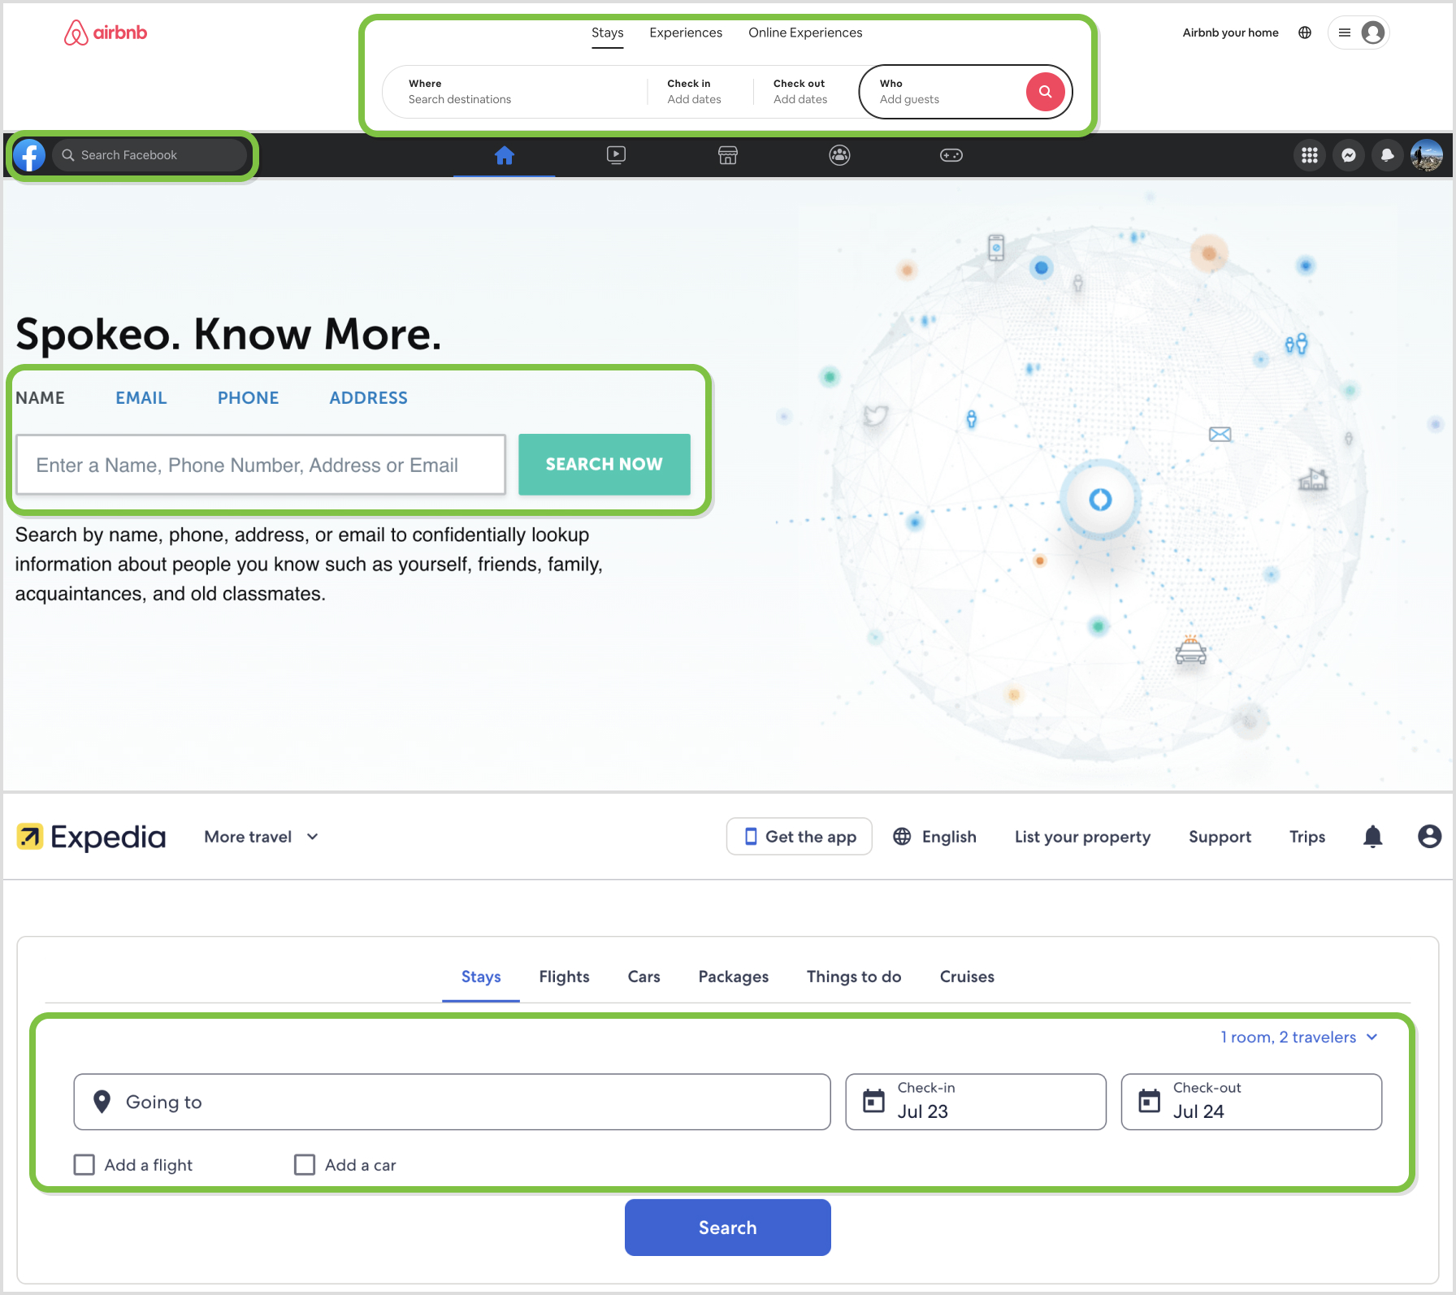The width and height of the screenshot is (1456, 1295).
Task: Go to Facebook Marketplace icon
Action: (x=727, y=155)
